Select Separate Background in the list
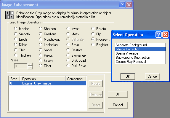Image resolution: width=170 pixels, height=118 pixels. point(140,45)
